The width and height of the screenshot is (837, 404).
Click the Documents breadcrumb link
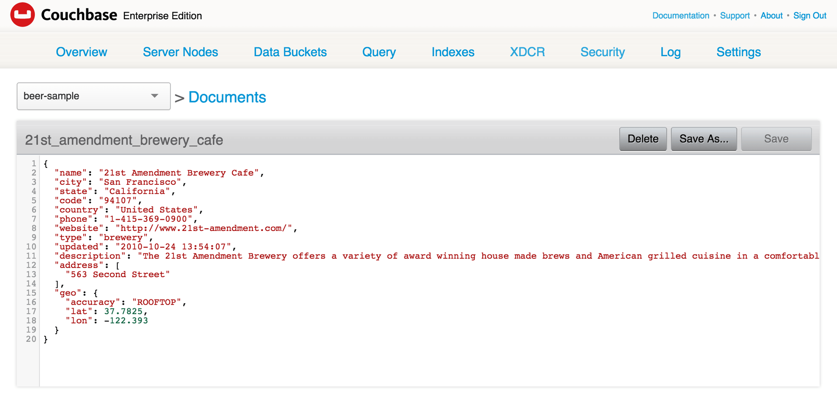[227, 97]
